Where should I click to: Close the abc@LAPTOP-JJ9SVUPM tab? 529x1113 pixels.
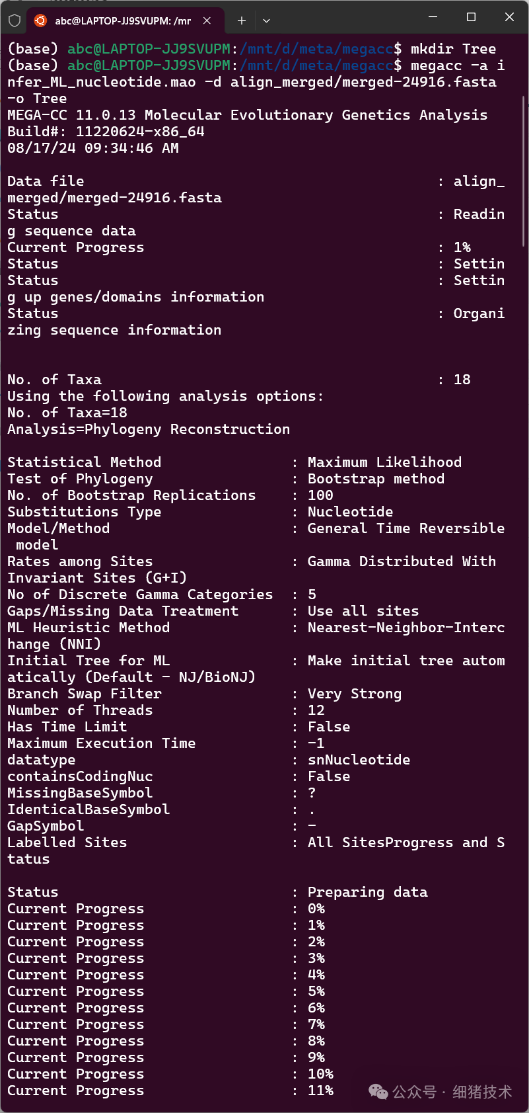coord(207,21)
